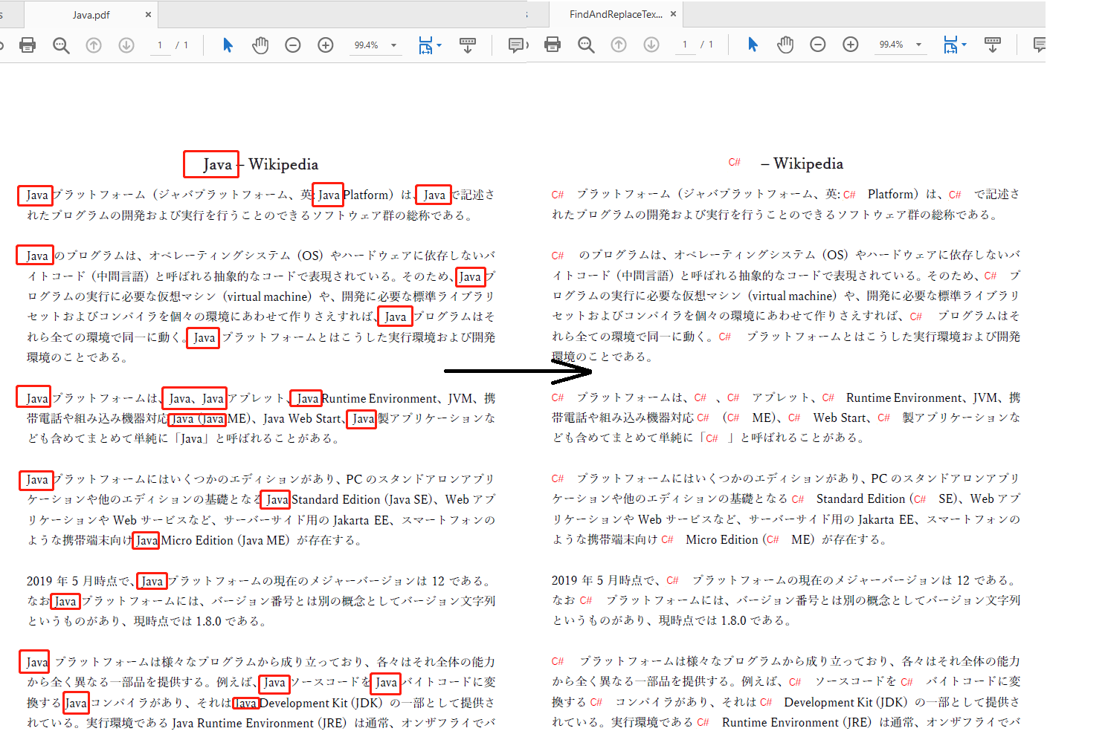Viewport: 1108px width, 734px height.
Task: Open zoom level dropdown arrow in FindAndReplaceText window
Action: pyautogui.click(x=918, y=45)
